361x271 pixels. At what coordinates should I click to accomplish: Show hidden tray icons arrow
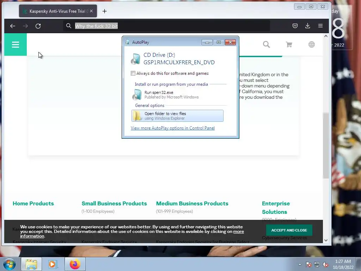(300, 264)
